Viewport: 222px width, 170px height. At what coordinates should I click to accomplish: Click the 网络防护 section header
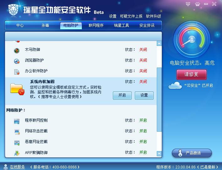click(x=16, y=110)
